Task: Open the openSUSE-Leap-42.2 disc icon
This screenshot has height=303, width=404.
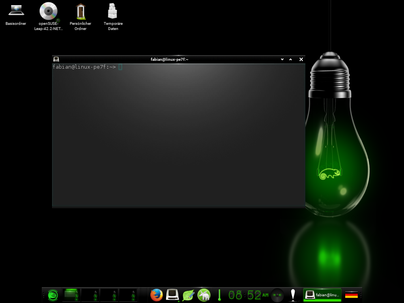Action: [x=49, y=11]
